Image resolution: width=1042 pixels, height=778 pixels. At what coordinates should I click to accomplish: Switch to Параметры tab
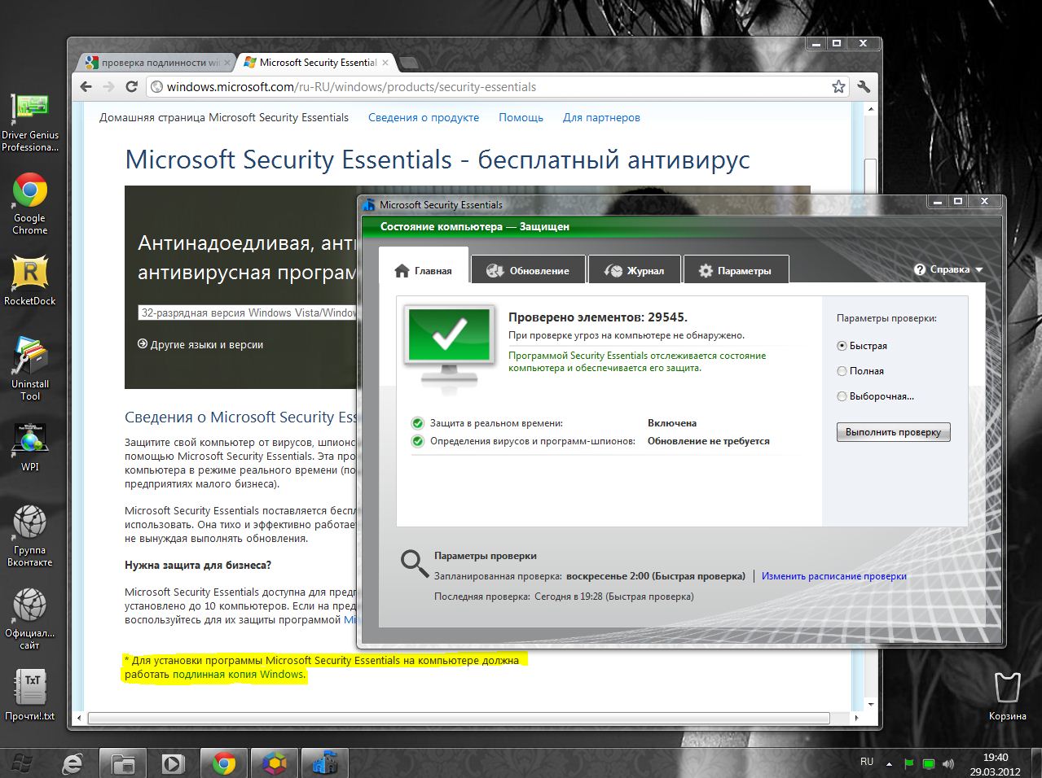736,270
